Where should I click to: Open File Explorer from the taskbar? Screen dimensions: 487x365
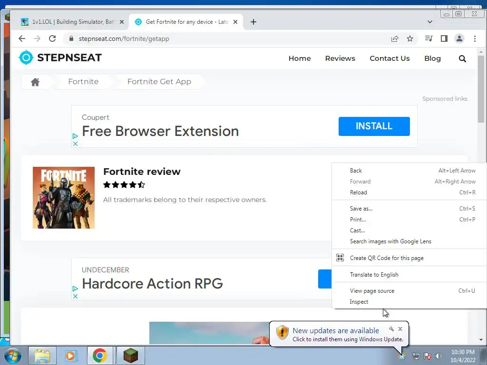[x=42, y=355]
